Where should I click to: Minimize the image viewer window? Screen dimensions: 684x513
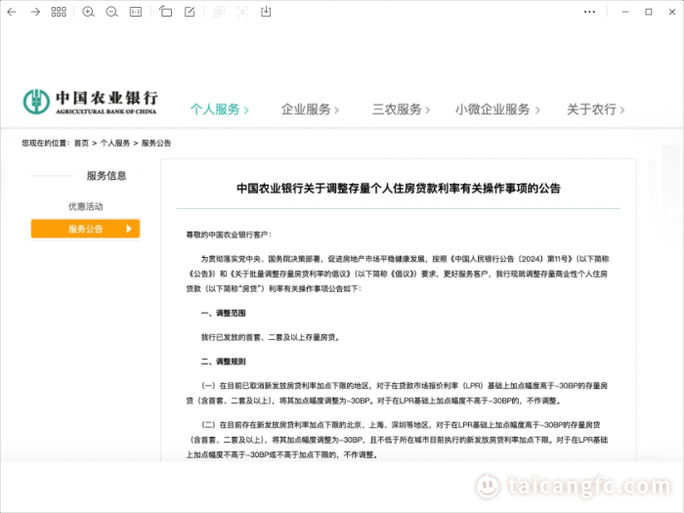point(625,12)
